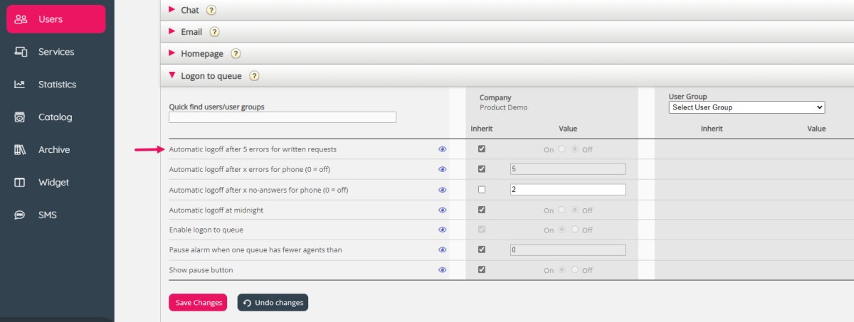Click the eye icon for Automatic logoff at midnight
The height and width of the screenshot is (322, 854).
[x=442, y=210]
